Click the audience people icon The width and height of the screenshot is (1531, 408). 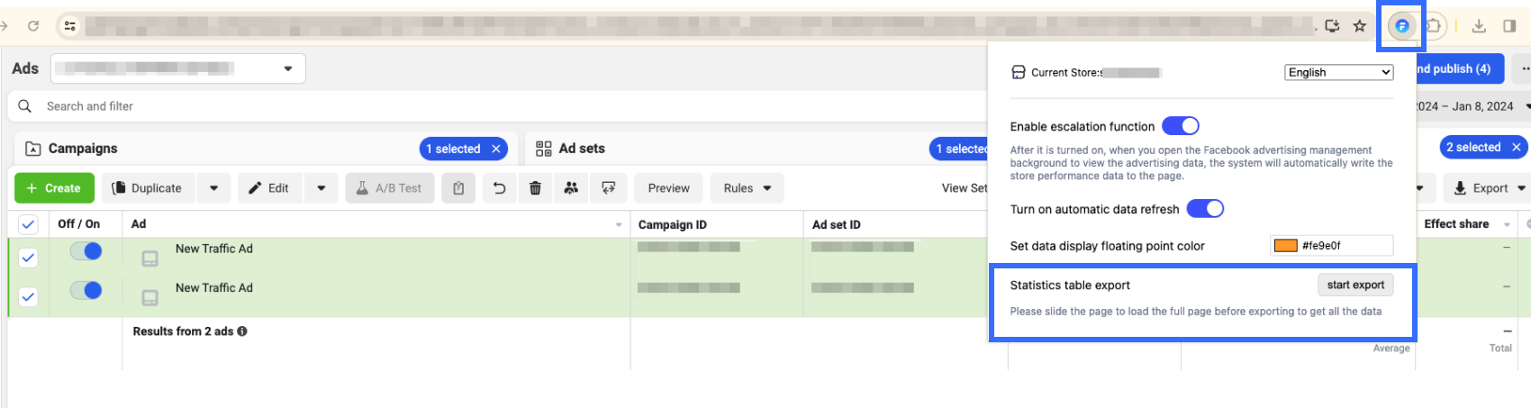571,188
